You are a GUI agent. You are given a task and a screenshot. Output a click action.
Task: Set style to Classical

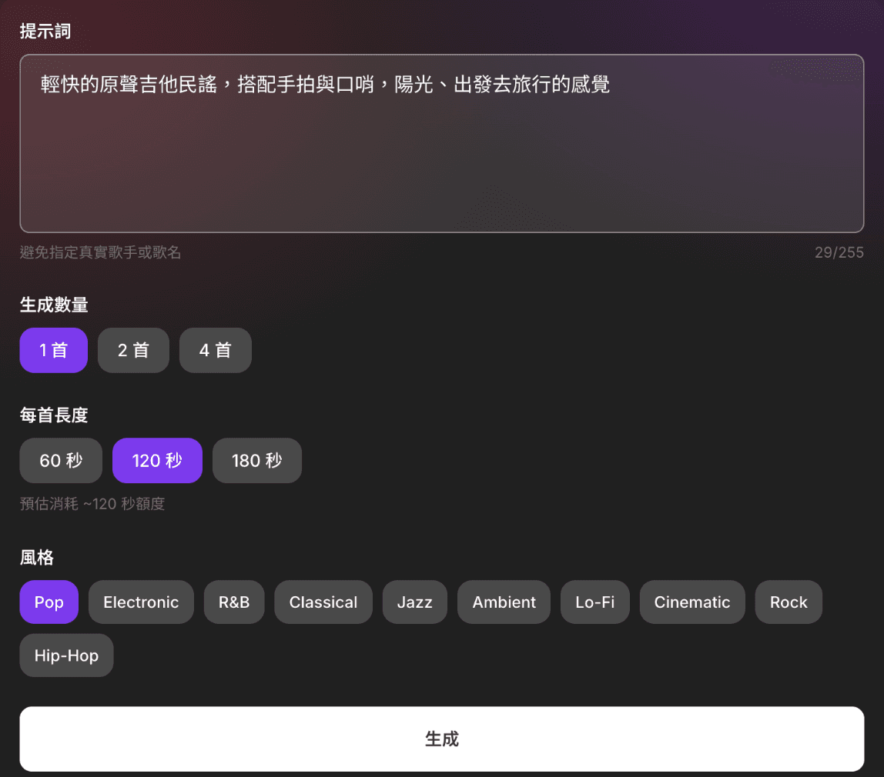[323, 602]
